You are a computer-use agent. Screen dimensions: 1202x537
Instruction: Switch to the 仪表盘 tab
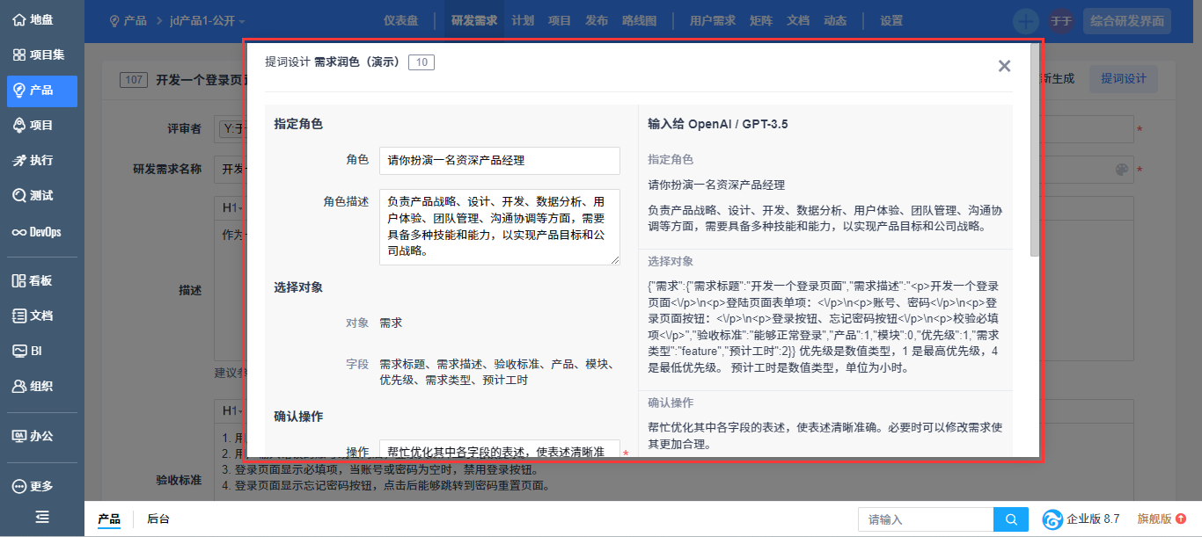coord(400,20)
